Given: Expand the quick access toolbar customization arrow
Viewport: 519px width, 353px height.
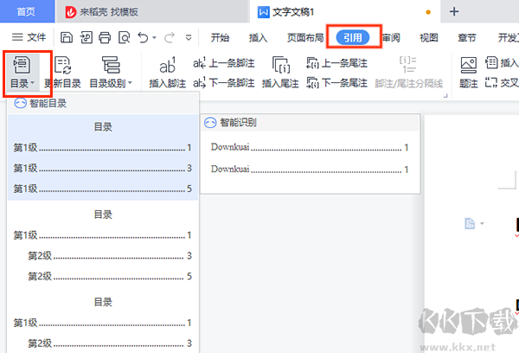Looking at the screenshot, I should pos(189,37).
